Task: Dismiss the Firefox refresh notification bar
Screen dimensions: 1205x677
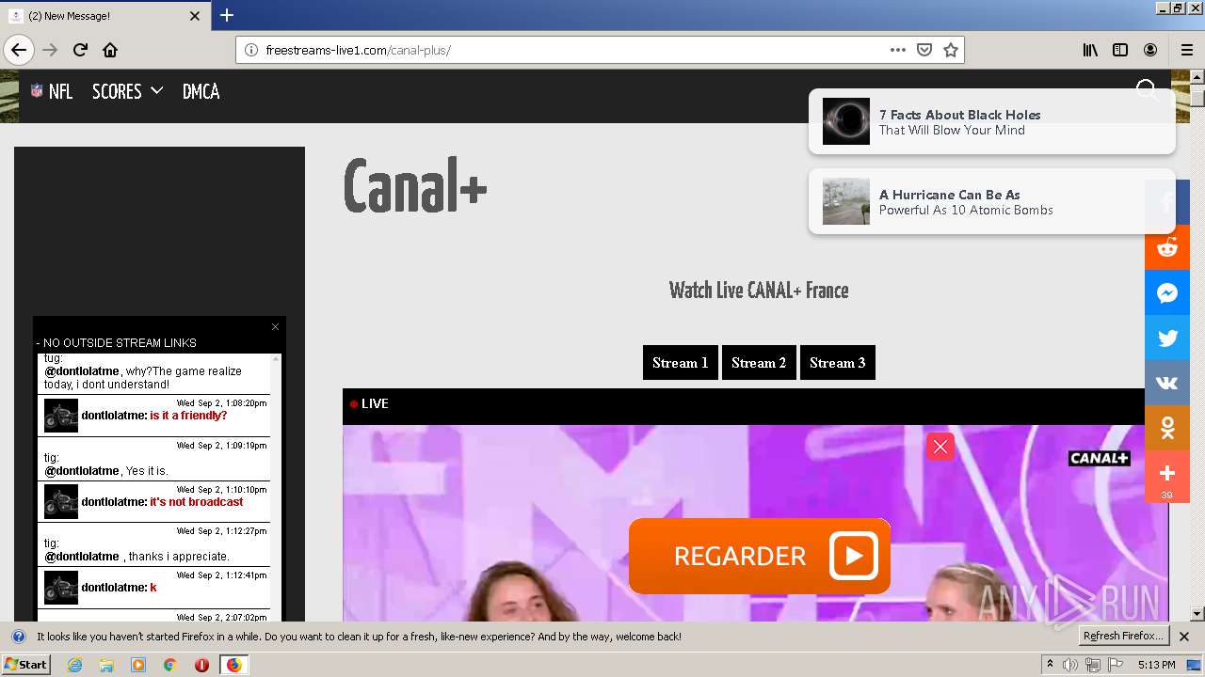Action: click(1184, 637)
